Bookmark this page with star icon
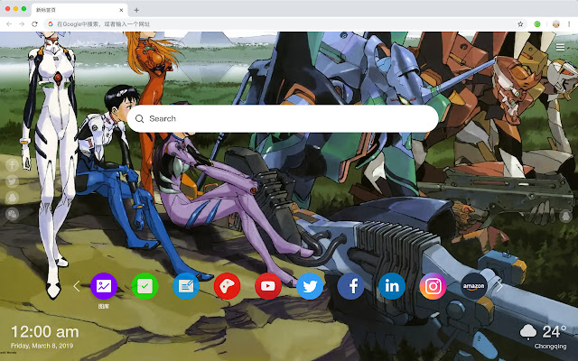The height and width of the screenshot is (361, 578). [520, 24]
